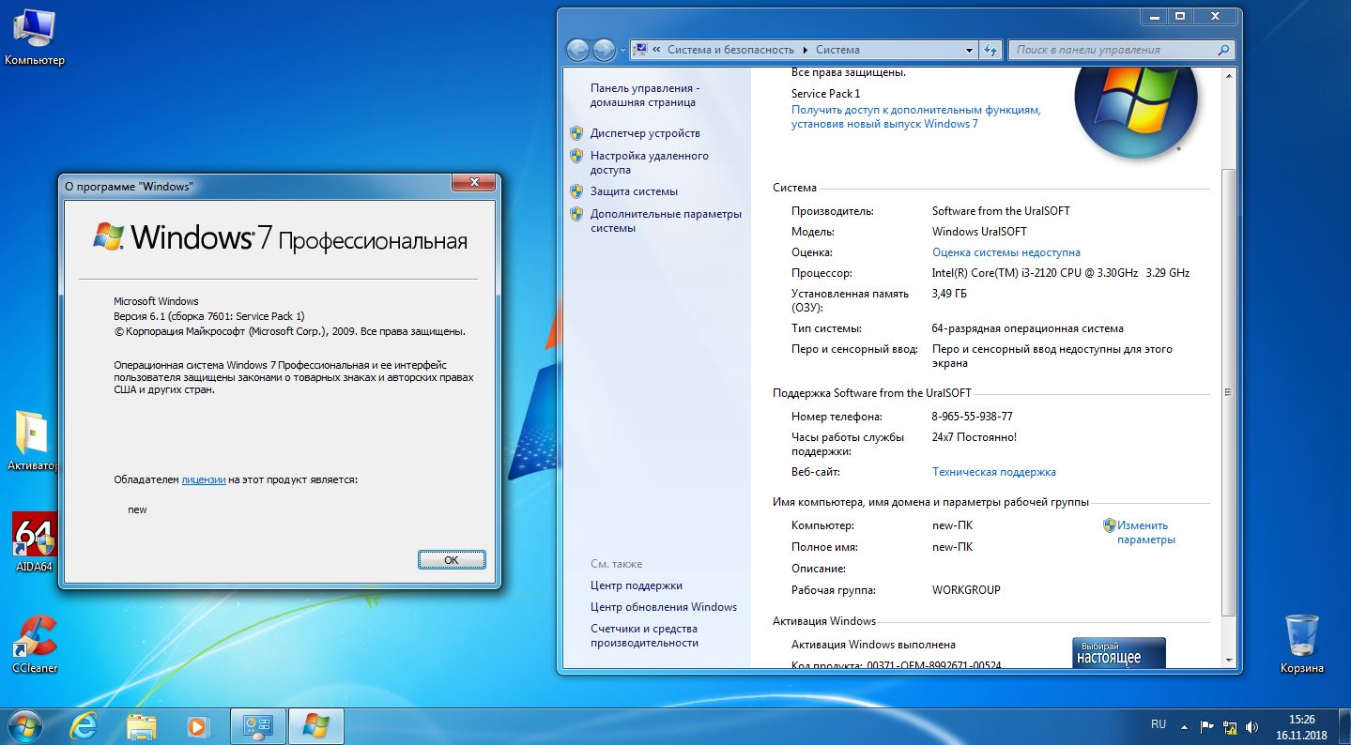
Task: Open CCleaner desktop shortcut
Action: click(x=34, y=644)
